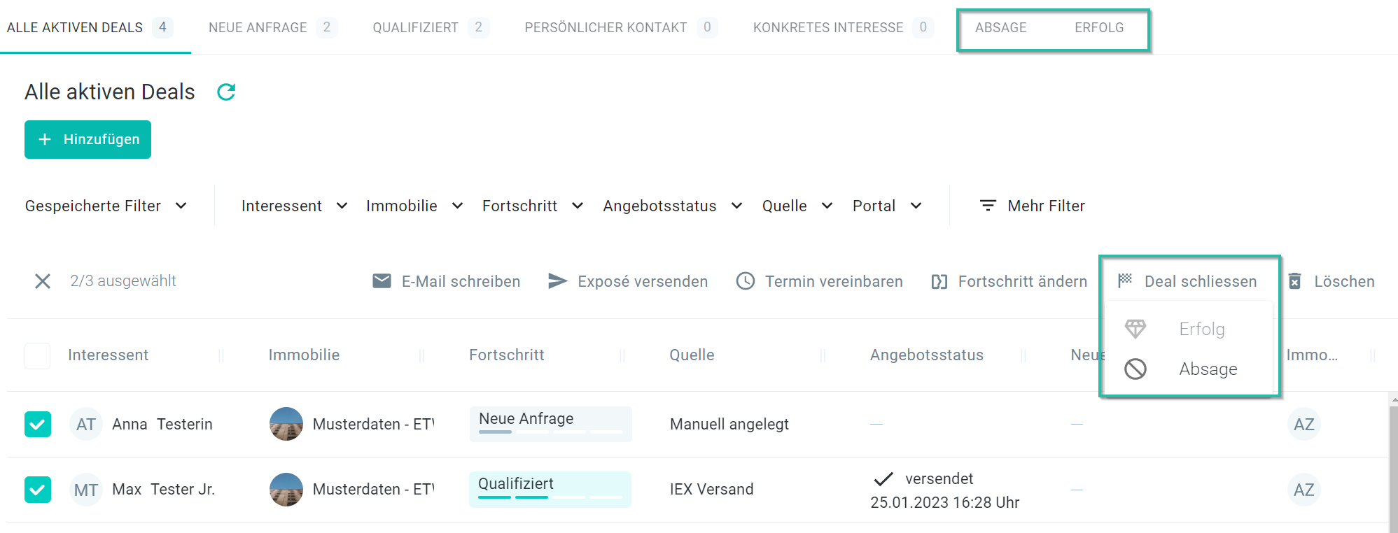Click the Fortschritt ändern bracket icon

point(939,281)
